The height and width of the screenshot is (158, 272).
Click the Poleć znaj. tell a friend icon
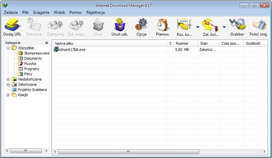click(259, 25)
